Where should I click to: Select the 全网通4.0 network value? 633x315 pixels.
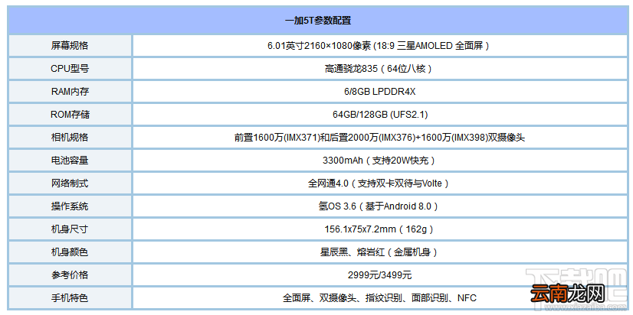[x=379, y=183]
